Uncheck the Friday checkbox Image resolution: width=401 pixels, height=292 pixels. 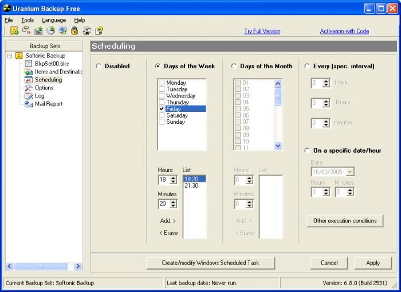pyautogui.click(x=162, y=108)
